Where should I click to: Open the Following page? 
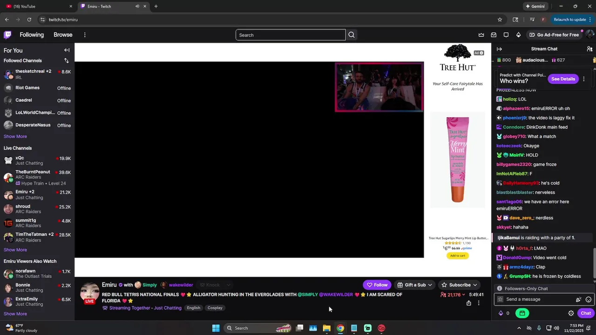pyautogui.click(x=32, y=35)
